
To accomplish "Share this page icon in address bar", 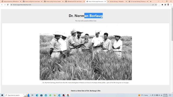I will click(x=153, y=5).
